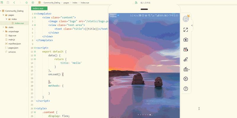Fold the data() function at line 12
The width and height of the screenshot is (237, 118).
[35, 55]
